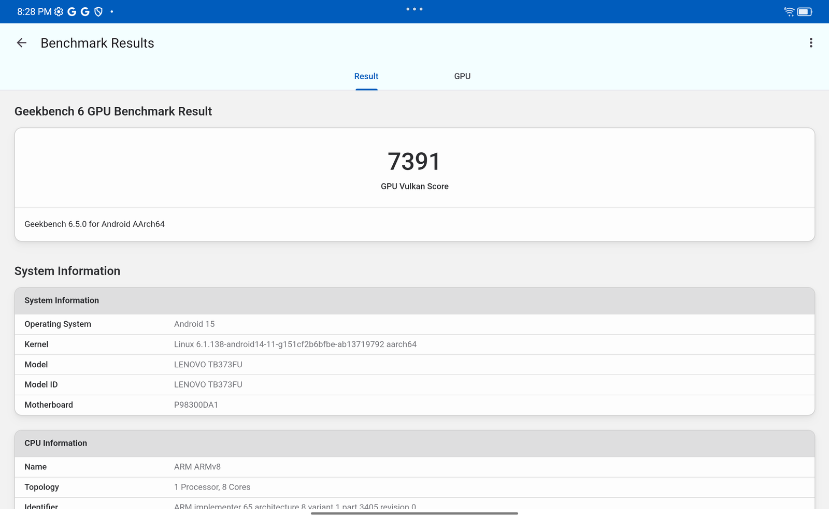Image resolution: width=829 pixels, height=518 pixels.
Task: Tap the Model ID row
Action: click(414, 385)
